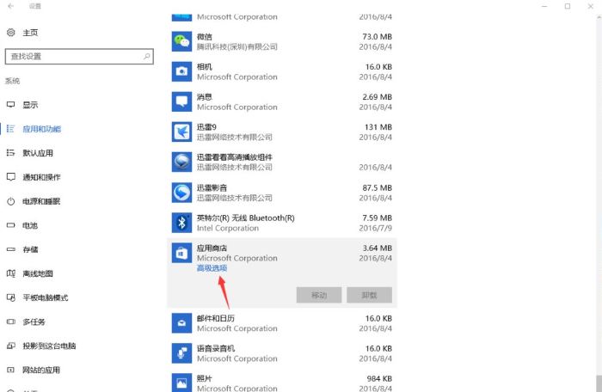Viewport: 602px width, 392px height.
Task: Click the 通知和操作 notification icon
Action: pos(10,177)
